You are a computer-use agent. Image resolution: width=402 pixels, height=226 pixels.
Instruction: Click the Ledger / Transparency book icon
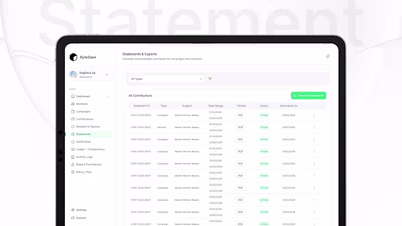73,149
